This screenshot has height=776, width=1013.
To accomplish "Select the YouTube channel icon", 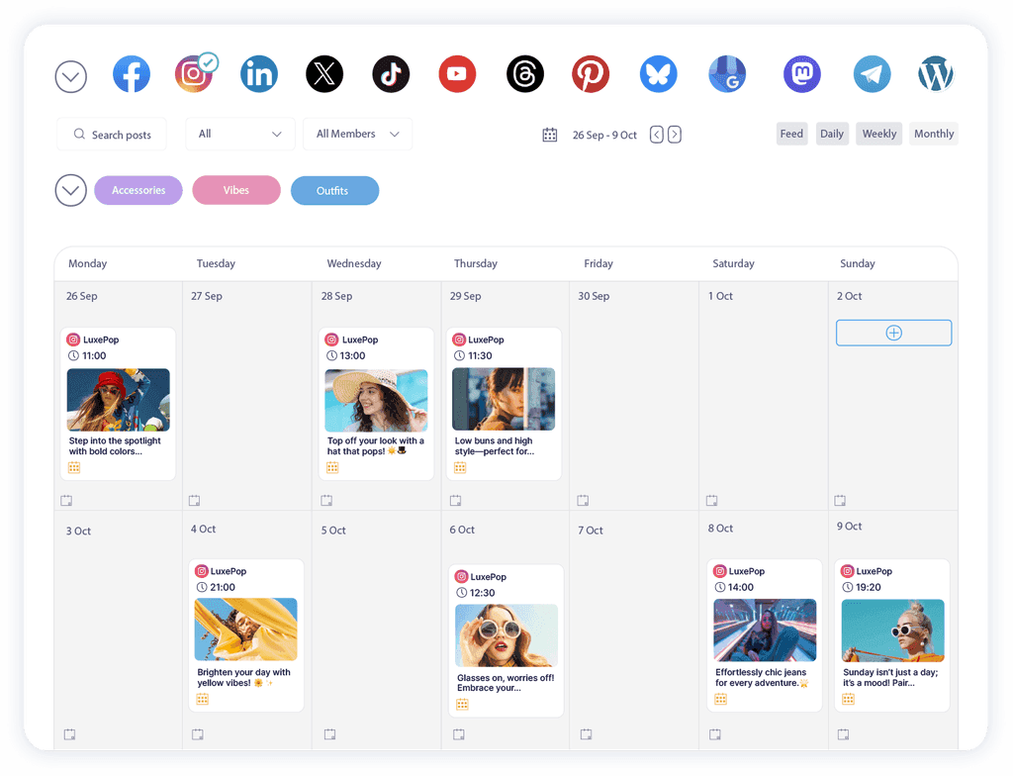I will point(457,73).
